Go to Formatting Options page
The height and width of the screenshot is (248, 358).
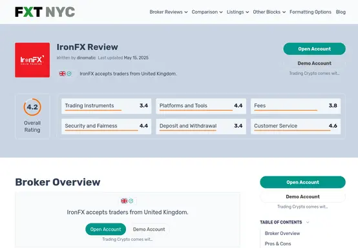pos(310,12)
